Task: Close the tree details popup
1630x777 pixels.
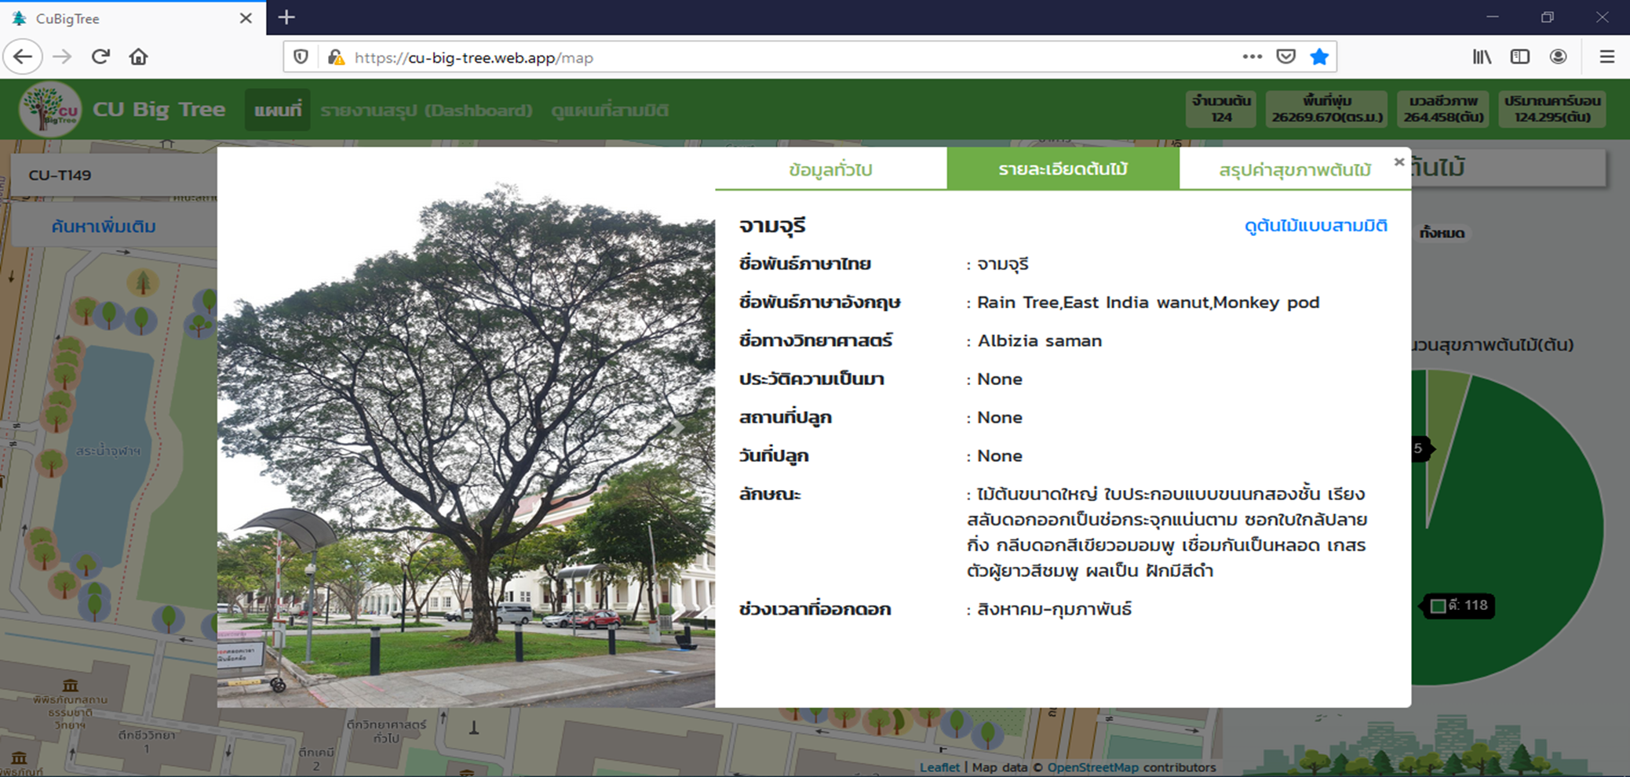Action: 1398,162
